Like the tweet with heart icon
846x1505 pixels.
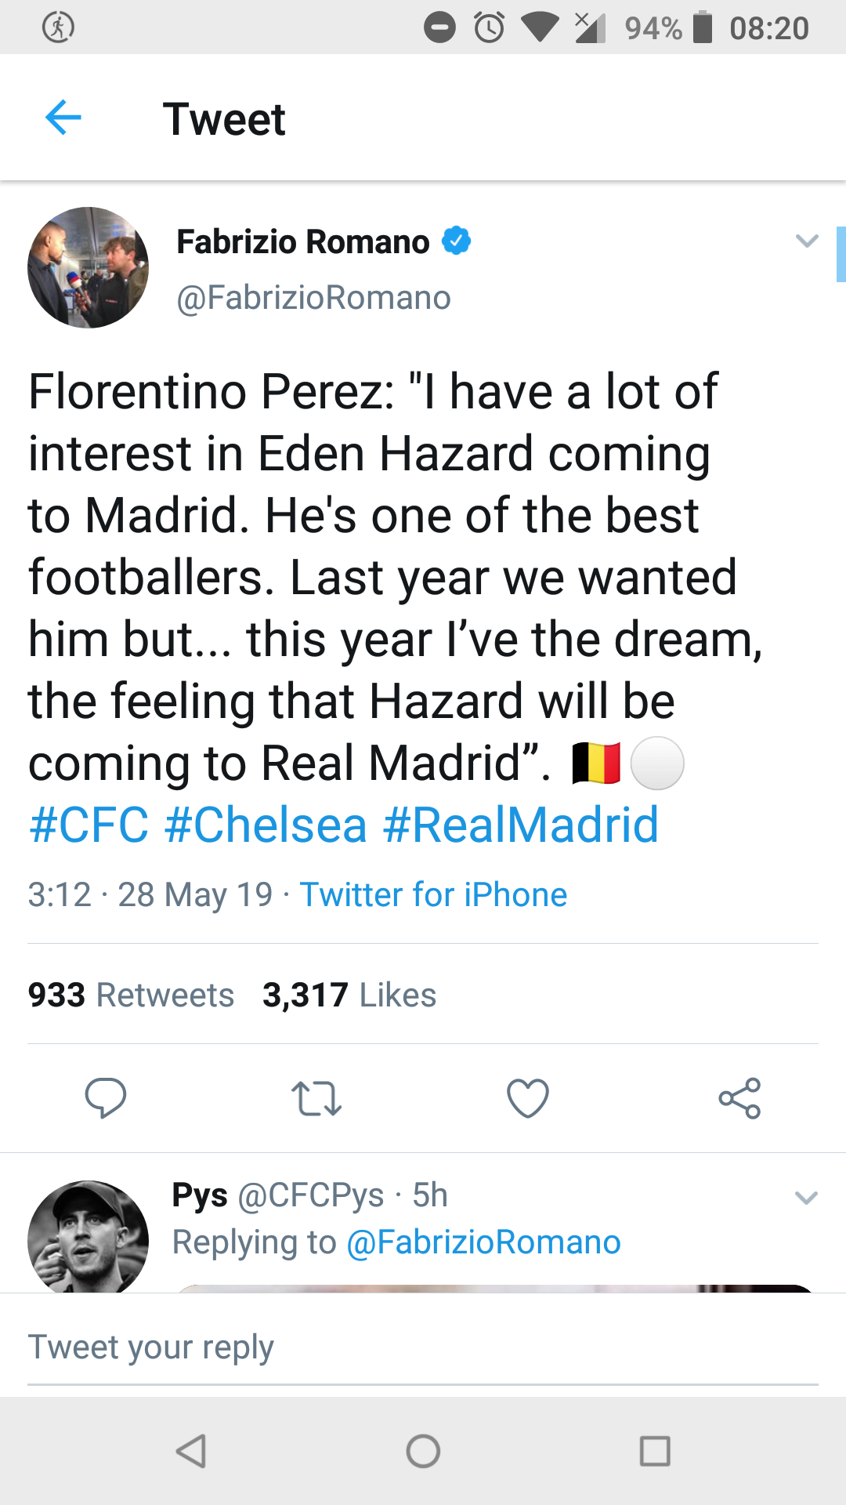coord(528,1097)
